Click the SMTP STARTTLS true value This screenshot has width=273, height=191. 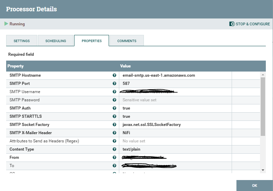(126, 116)
